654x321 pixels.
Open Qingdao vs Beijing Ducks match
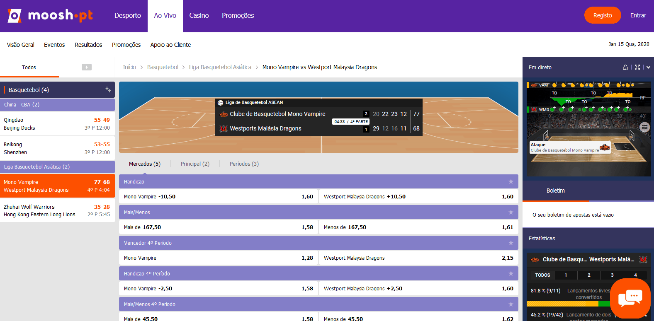[57, 124]
